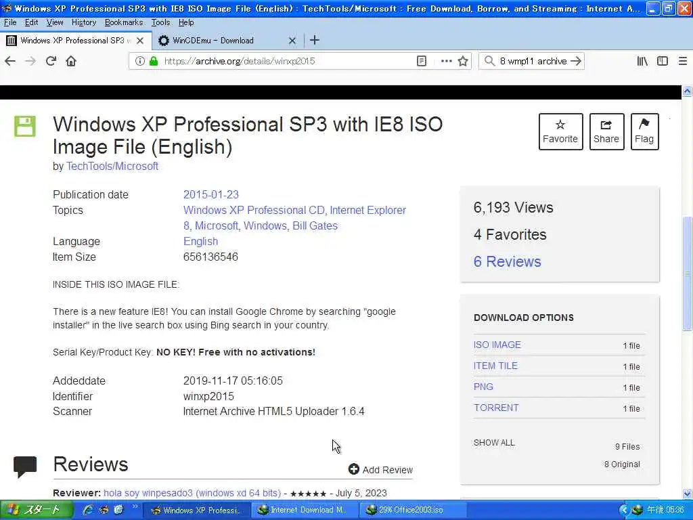Go back using the browser back arrow

pyautogui.click(x=10, y=61)
